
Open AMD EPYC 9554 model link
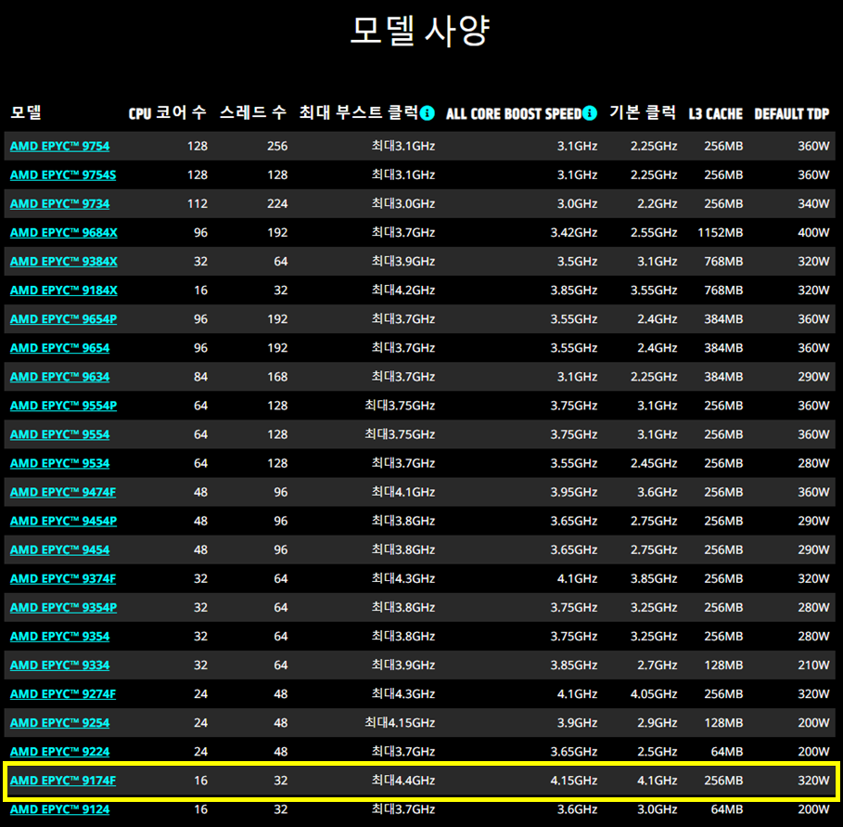59,434
